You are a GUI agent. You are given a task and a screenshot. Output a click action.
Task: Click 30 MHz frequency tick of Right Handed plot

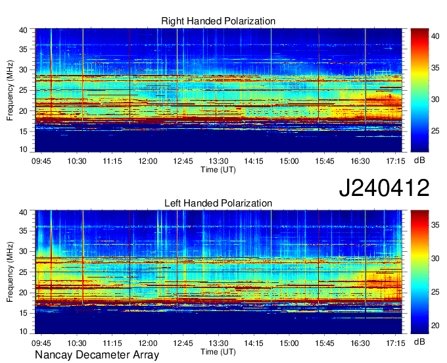[x=23, y=70]
